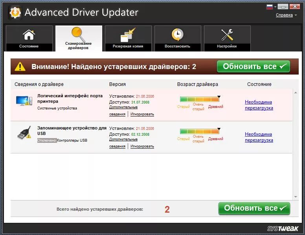This screenshot has height=235, width=305.
Task: Click the list scrollbar down arrow
Action: point(296,197)
